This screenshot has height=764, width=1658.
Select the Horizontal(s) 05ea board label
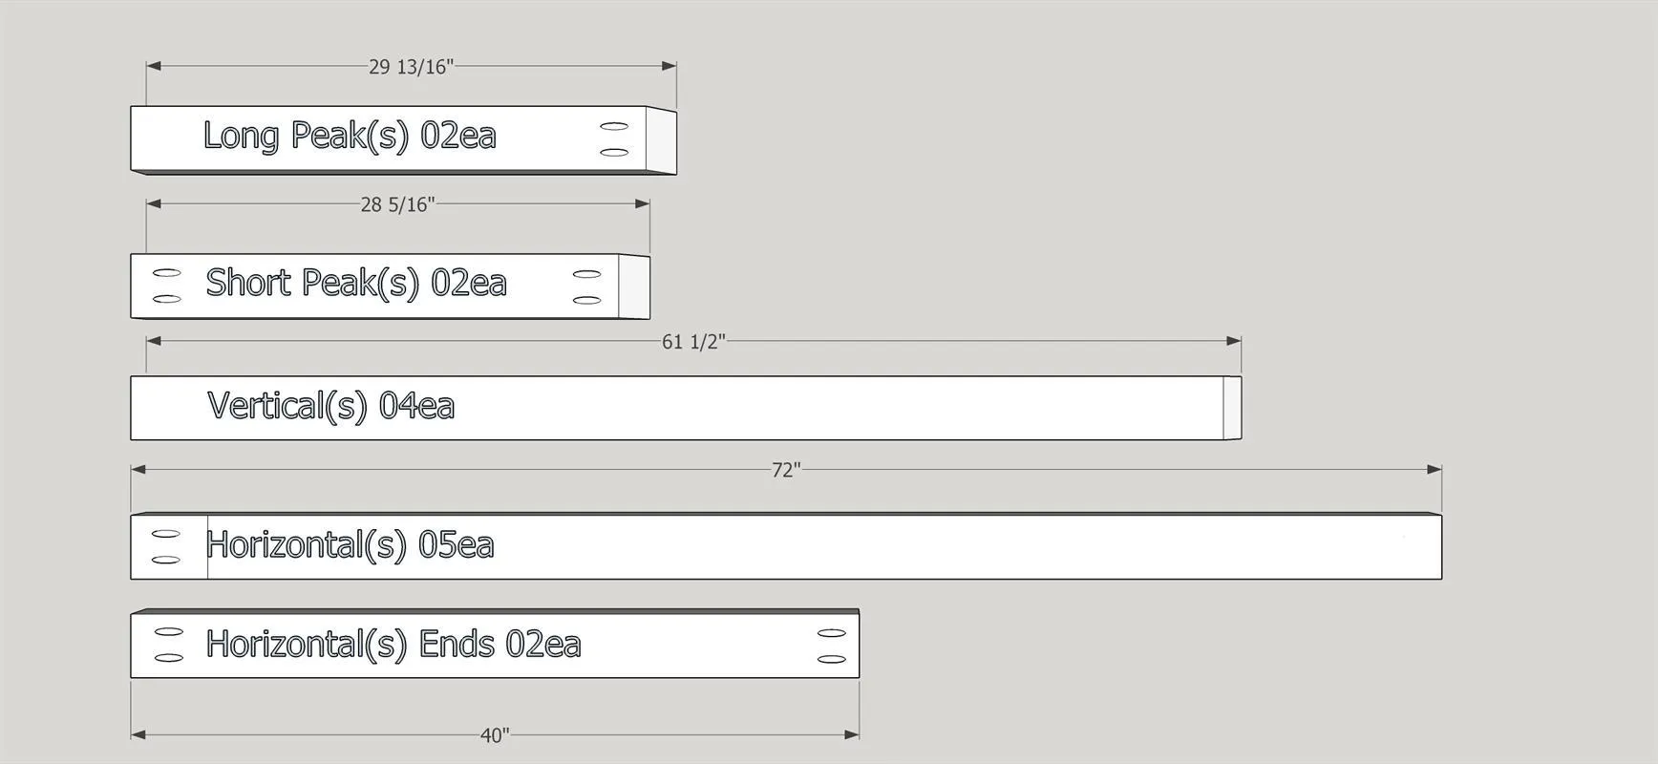[350, 544]
